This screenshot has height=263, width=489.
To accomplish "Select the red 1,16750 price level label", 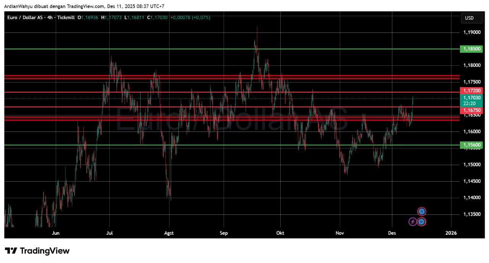I will [x=472, y=110].
